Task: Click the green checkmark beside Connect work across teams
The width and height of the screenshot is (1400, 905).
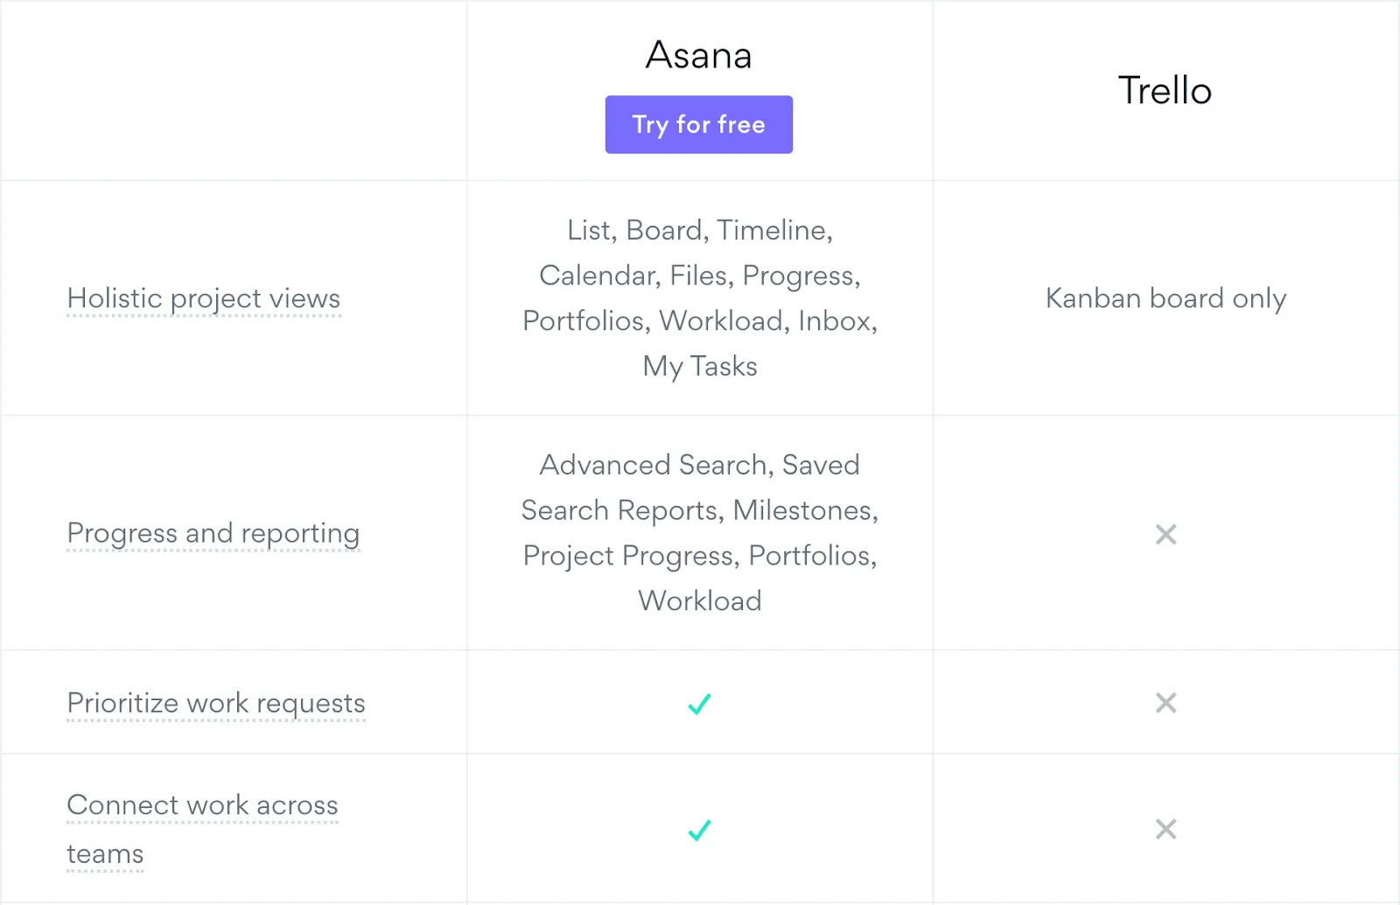Action: coord(699,830)
